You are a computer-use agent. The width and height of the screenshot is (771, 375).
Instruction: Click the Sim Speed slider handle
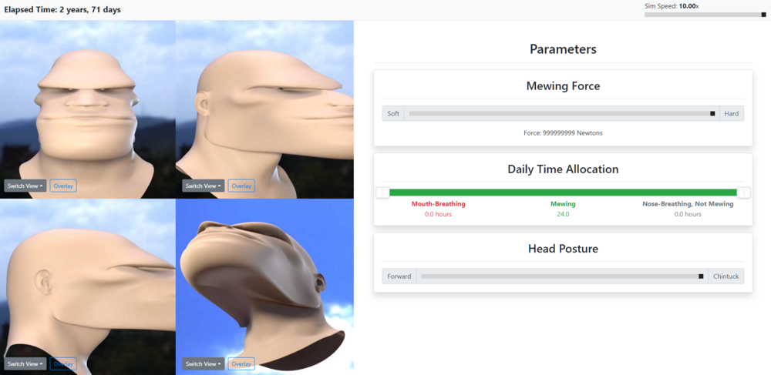coord(763,15)
